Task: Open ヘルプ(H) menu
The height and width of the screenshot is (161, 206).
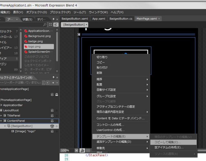Action: pyautogui.click(x=117, y=12)
